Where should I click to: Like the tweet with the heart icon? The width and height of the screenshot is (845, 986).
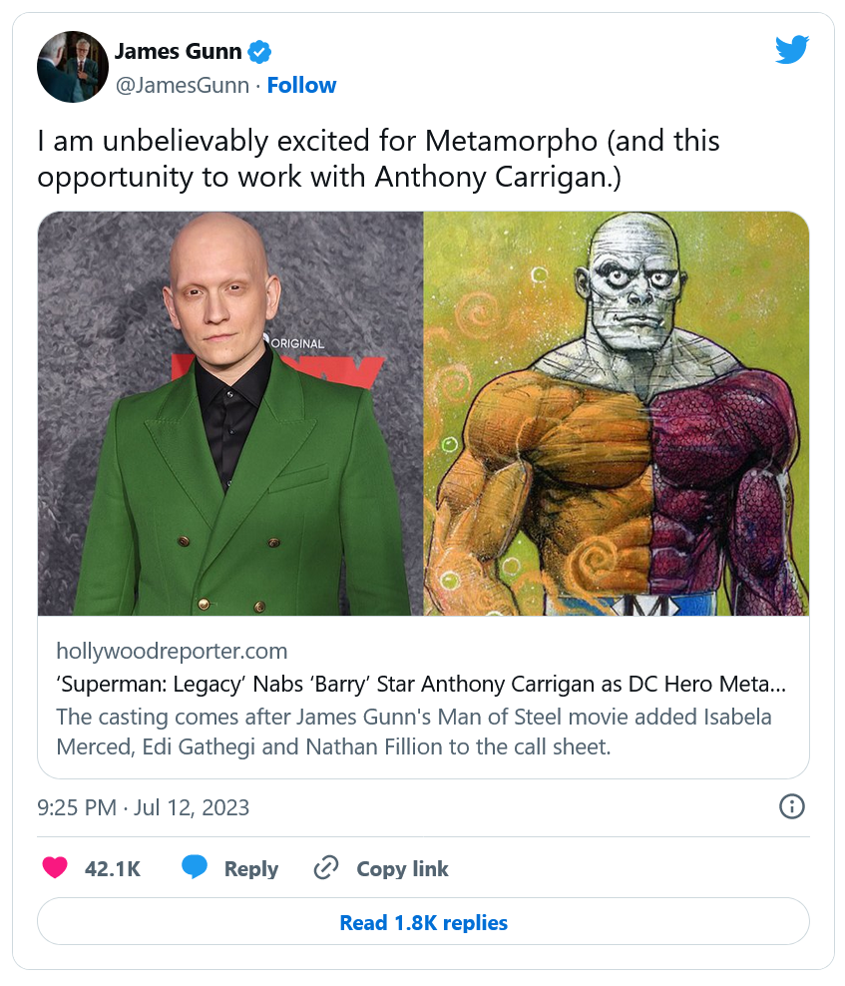click(55, 867)
